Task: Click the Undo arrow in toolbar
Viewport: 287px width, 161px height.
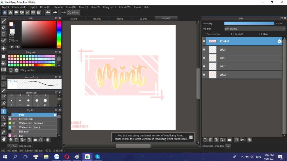Action: tap(48, 12)
